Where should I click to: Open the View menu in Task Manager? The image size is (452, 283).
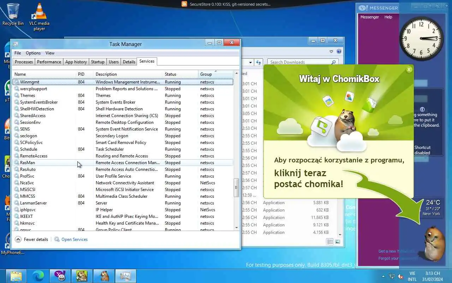(50, 53)
